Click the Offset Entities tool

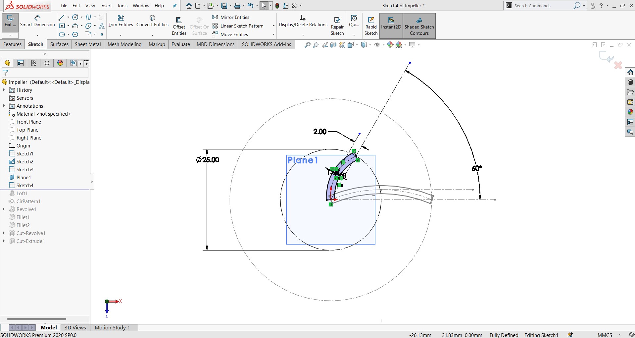[179, 26]
